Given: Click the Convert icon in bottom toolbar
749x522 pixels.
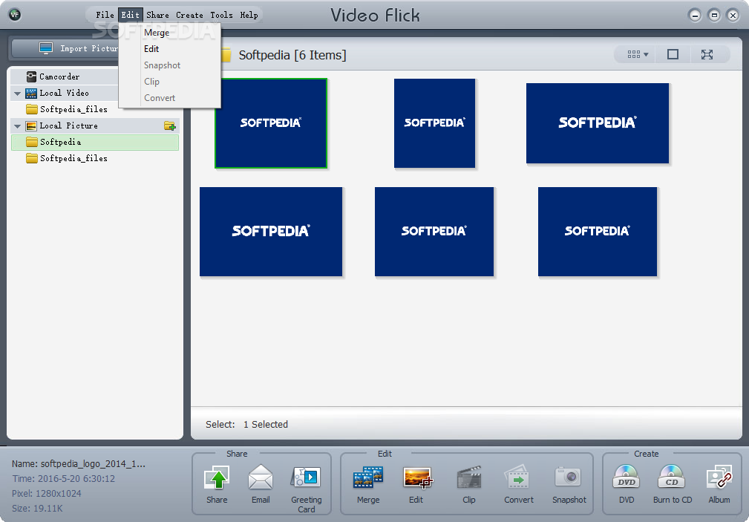Looking at the screenshot, I should 518,478.
